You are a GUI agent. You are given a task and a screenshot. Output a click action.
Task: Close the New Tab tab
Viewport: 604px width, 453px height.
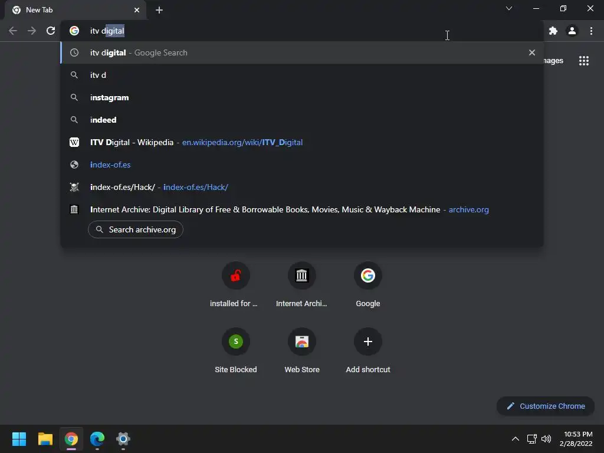pos(137,10)
